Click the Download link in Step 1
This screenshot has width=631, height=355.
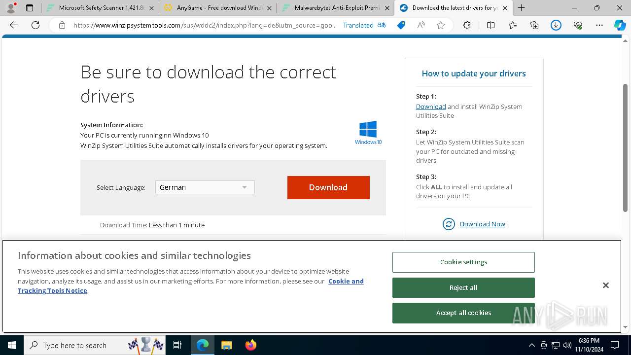(431, 106)
